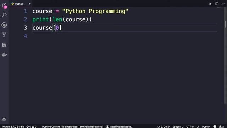Change end of line sequence LF
Viewport: 227px width, 128px height.
coord(198,127)
